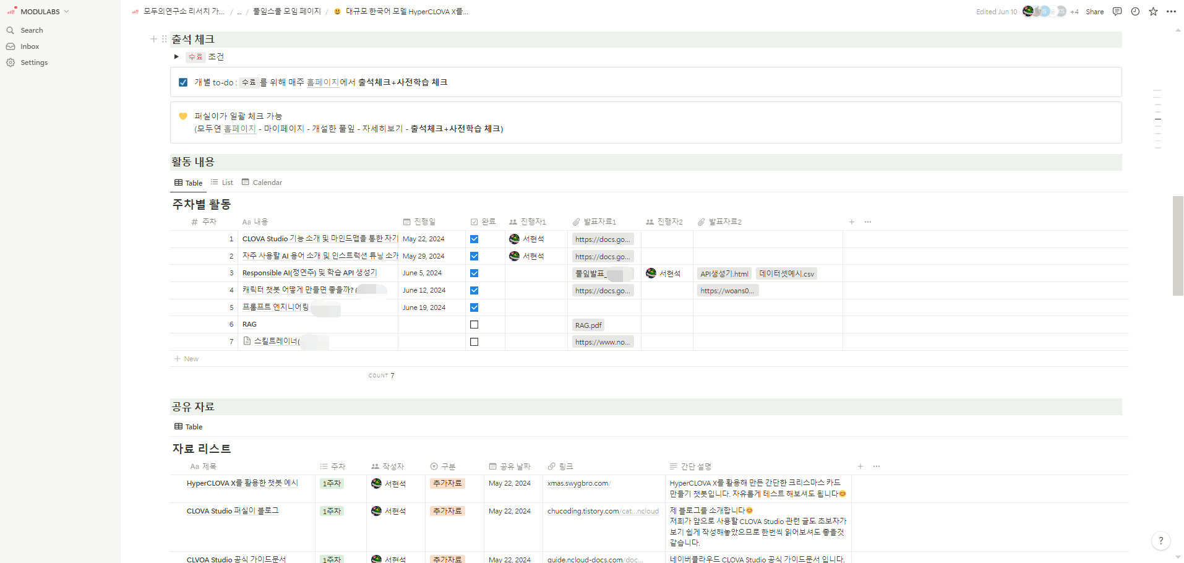Click the 간단 설명 column header

tap(690, 466)
